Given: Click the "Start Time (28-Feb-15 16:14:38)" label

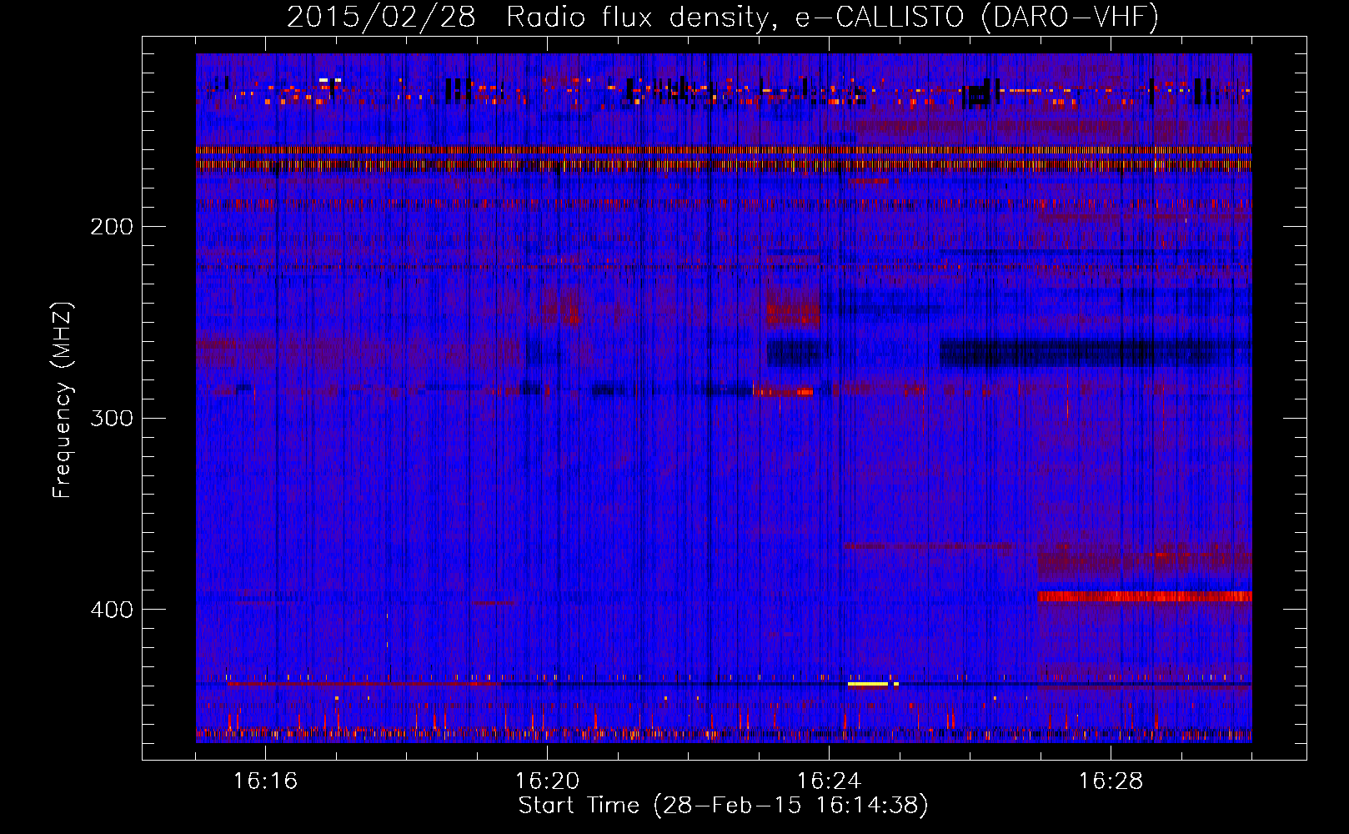Looking at the screenshot, I should click(x=723, y=806).
